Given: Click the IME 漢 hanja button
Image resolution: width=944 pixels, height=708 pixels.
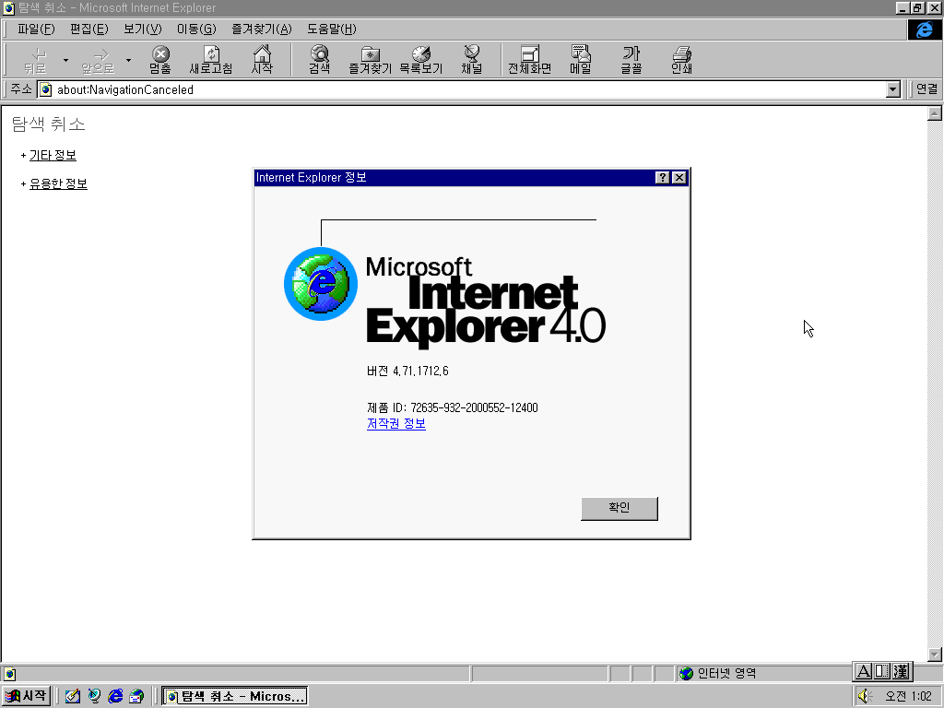Looking at the screenshot, I should [x=902, y=671].
